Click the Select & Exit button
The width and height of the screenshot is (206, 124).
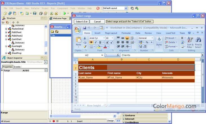point(82,22)
